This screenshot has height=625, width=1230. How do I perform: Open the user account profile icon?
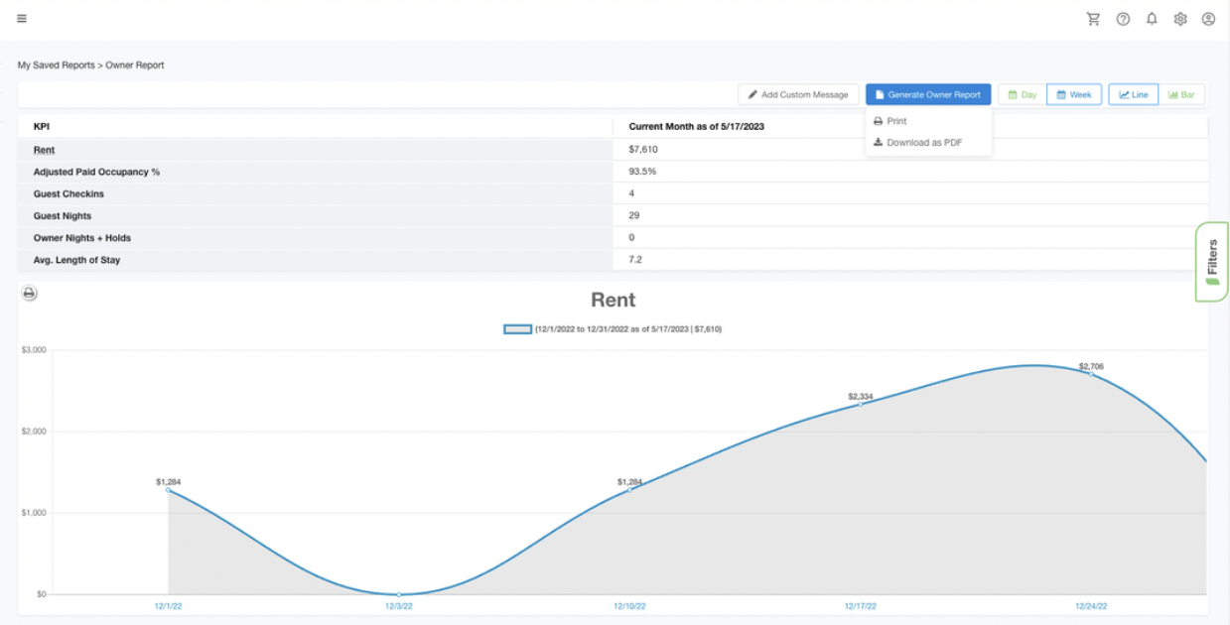[x=1208, y=19]
